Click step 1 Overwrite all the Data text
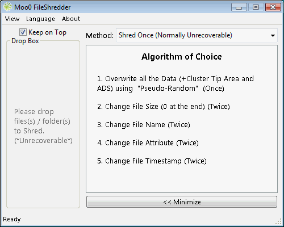The height and width of the screenshot is (227, 284). (x=176, y=83)
